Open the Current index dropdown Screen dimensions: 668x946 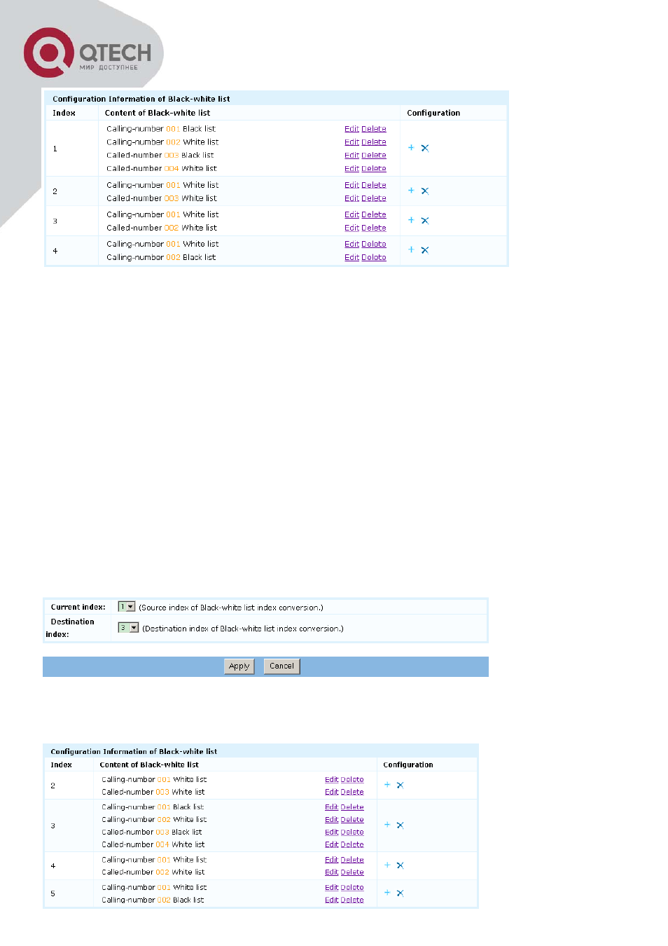pos(127,607)
